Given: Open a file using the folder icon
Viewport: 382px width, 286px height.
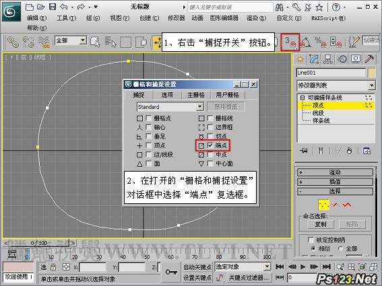Looking at the screenshot, I should tap(40, 7).
